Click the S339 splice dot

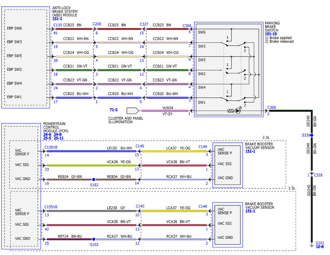pos(312,135)
